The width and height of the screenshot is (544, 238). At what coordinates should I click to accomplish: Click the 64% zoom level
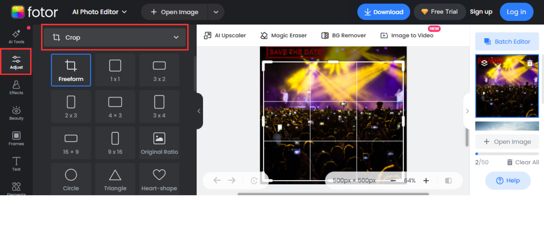pyautogui.click(x=410, y=181)
